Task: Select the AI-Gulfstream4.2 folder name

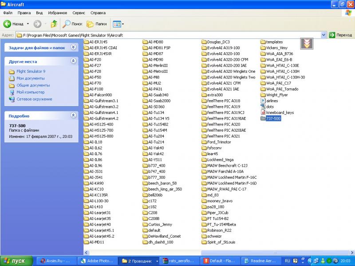Action: pos(104,118)
